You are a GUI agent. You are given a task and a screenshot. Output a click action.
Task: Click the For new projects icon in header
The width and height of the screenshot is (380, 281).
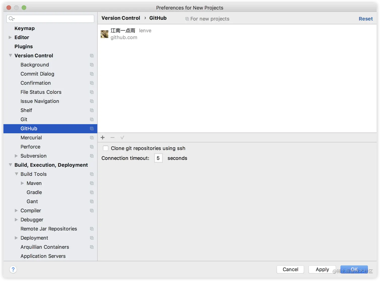tap(187, 19)
